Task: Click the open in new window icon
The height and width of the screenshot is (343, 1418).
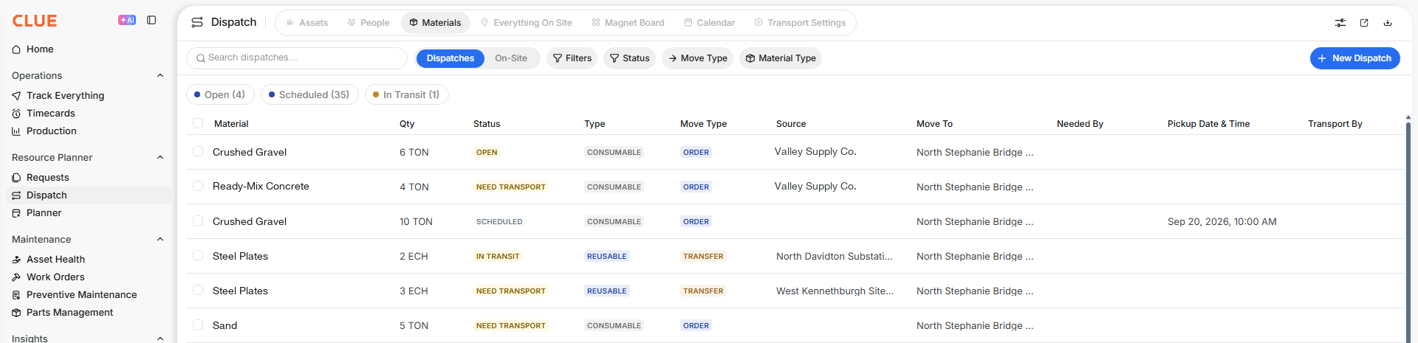Action: (1364, 23)
